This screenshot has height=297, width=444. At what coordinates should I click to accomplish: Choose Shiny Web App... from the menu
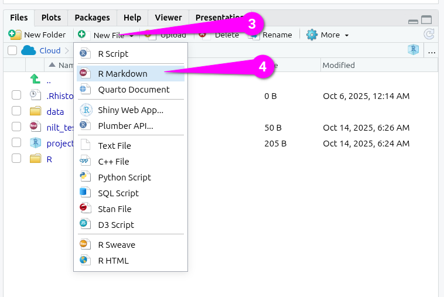point(131,110)
